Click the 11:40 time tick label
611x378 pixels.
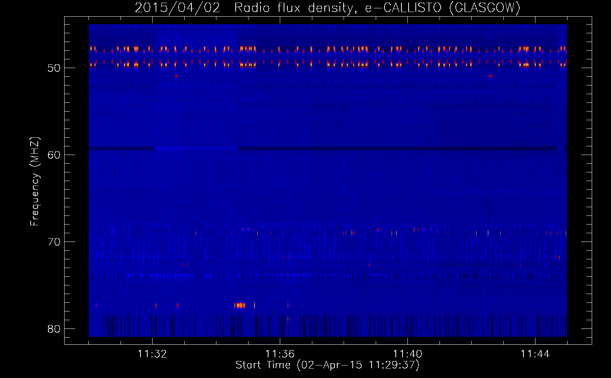click(407, 354)
